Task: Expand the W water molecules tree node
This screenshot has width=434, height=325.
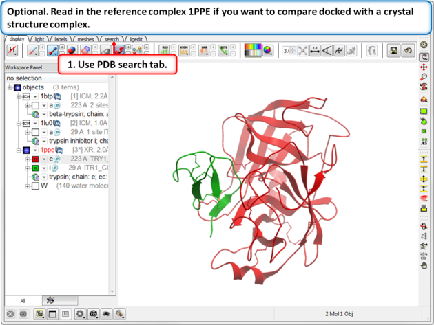Action: [x=28, y=186]
